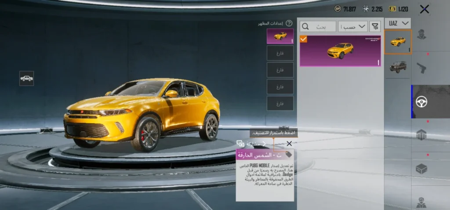Image resolution: width=450 pixels, height=210 pixels.
Task: Click the help question mark icon
Action: 289,23
